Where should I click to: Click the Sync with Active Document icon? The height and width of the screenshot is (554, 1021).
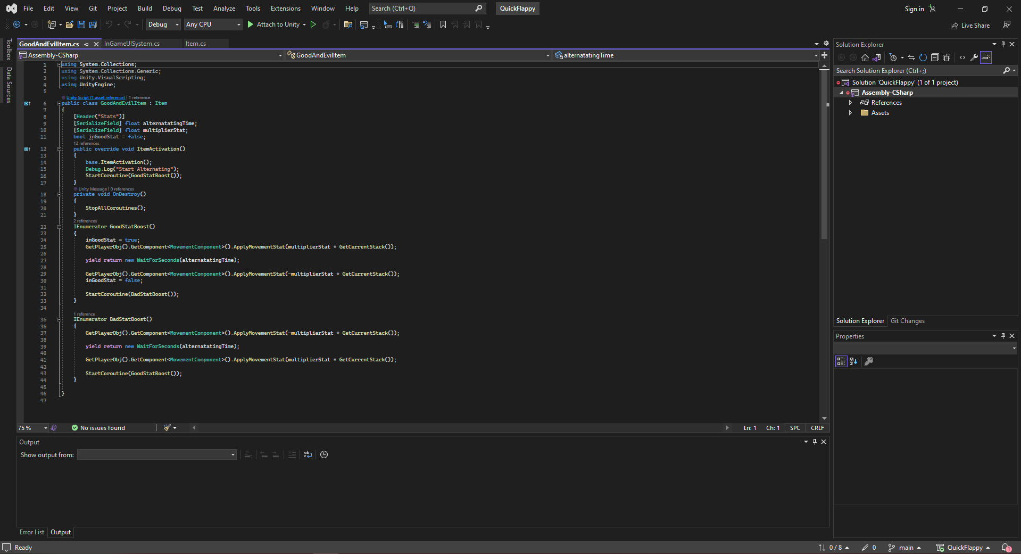(x=911, y=57)
